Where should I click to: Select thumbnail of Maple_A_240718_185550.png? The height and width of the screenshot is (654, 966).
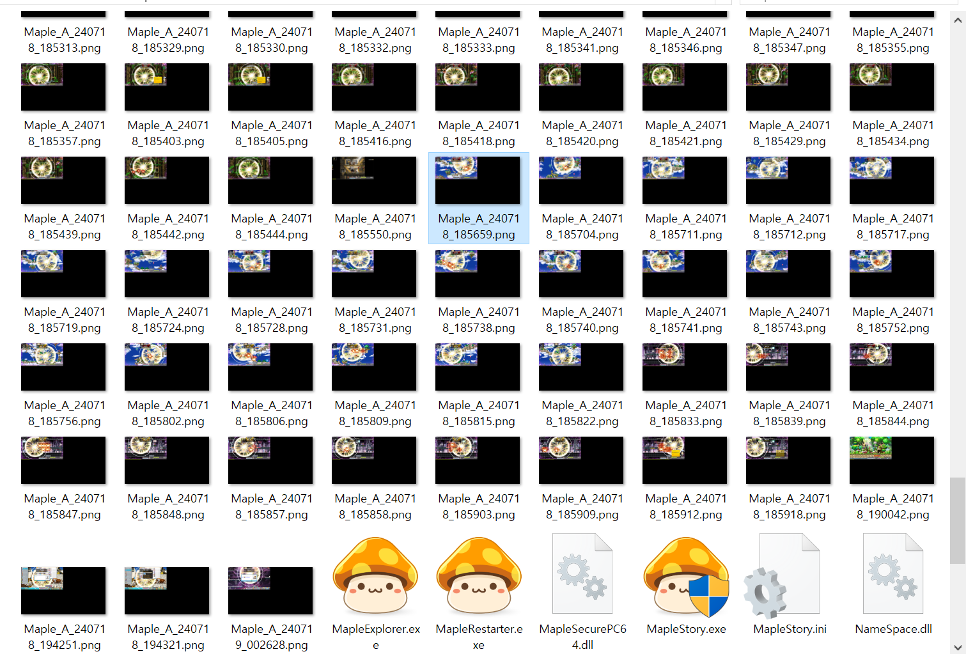(374, 180)
